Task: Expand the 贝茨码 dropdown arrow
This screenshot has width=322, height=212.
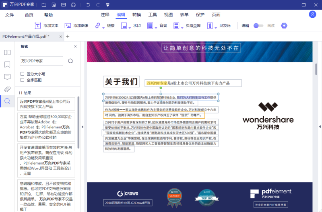Action: [216, 28]
